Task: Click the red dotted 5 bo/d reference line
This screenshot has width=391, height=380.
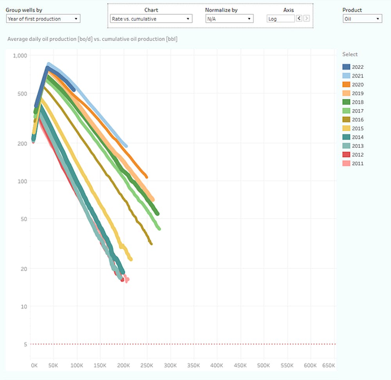Action: 183,344
